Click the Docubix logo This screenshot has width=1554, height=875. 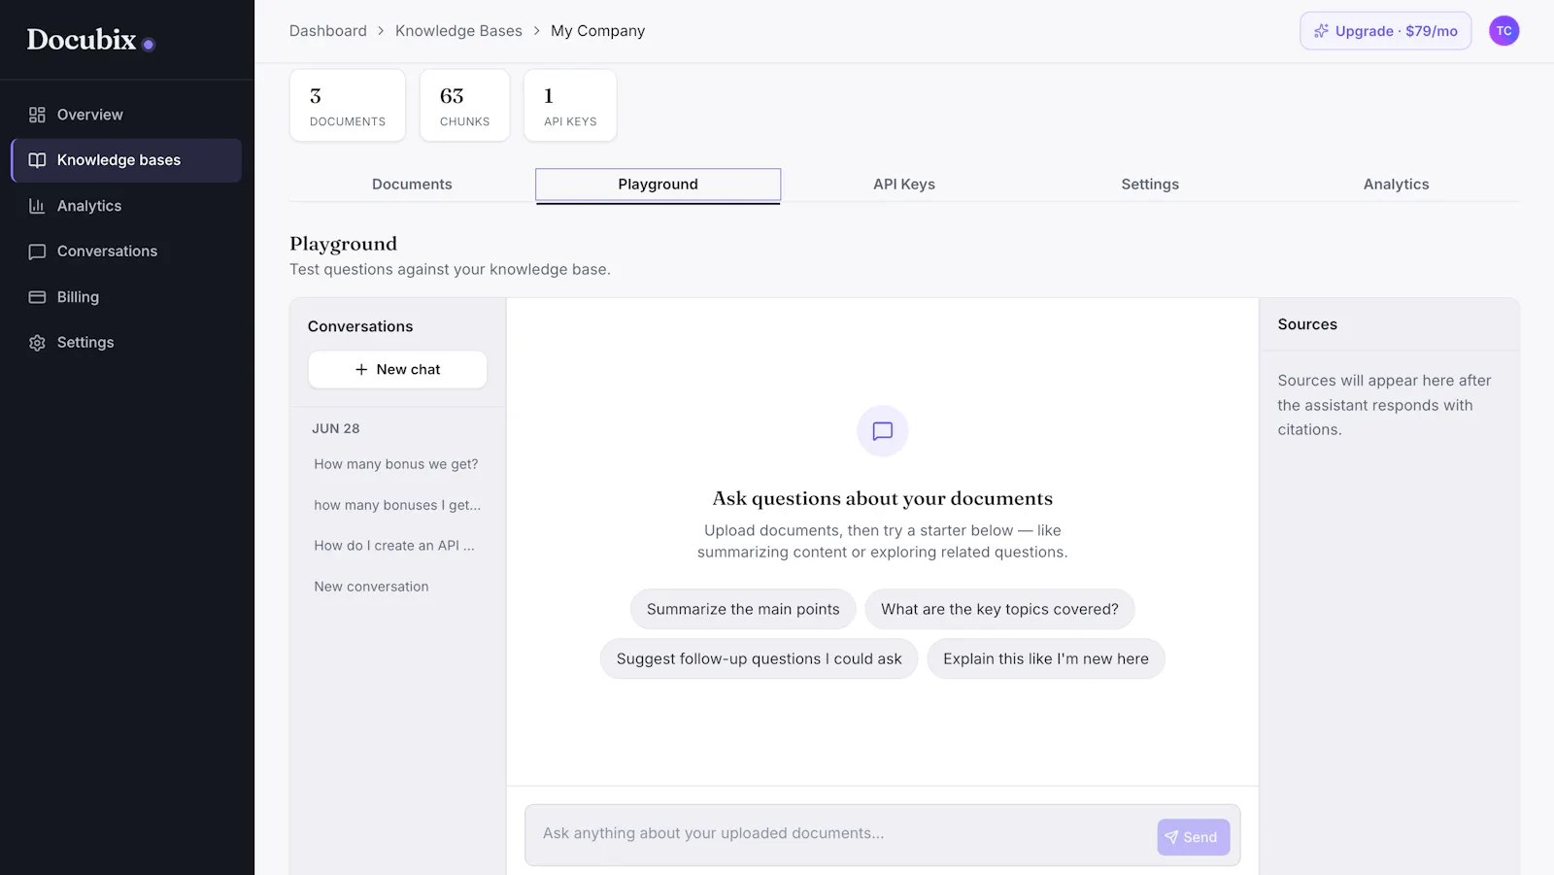(x=90, y=40)
